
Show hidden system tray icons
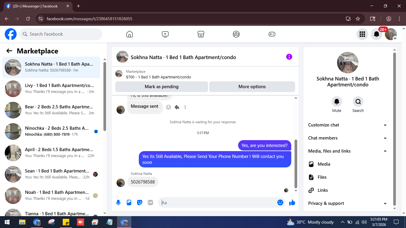(x=342, y=222)
